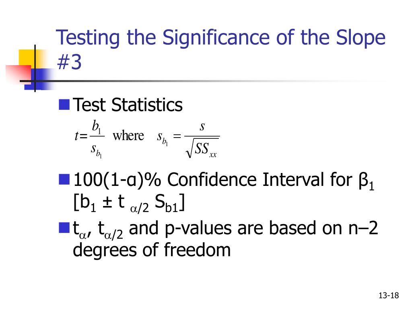Click the blue bullet beside tα line
Screen dimensions: 412x309
(x=64, y=228)
